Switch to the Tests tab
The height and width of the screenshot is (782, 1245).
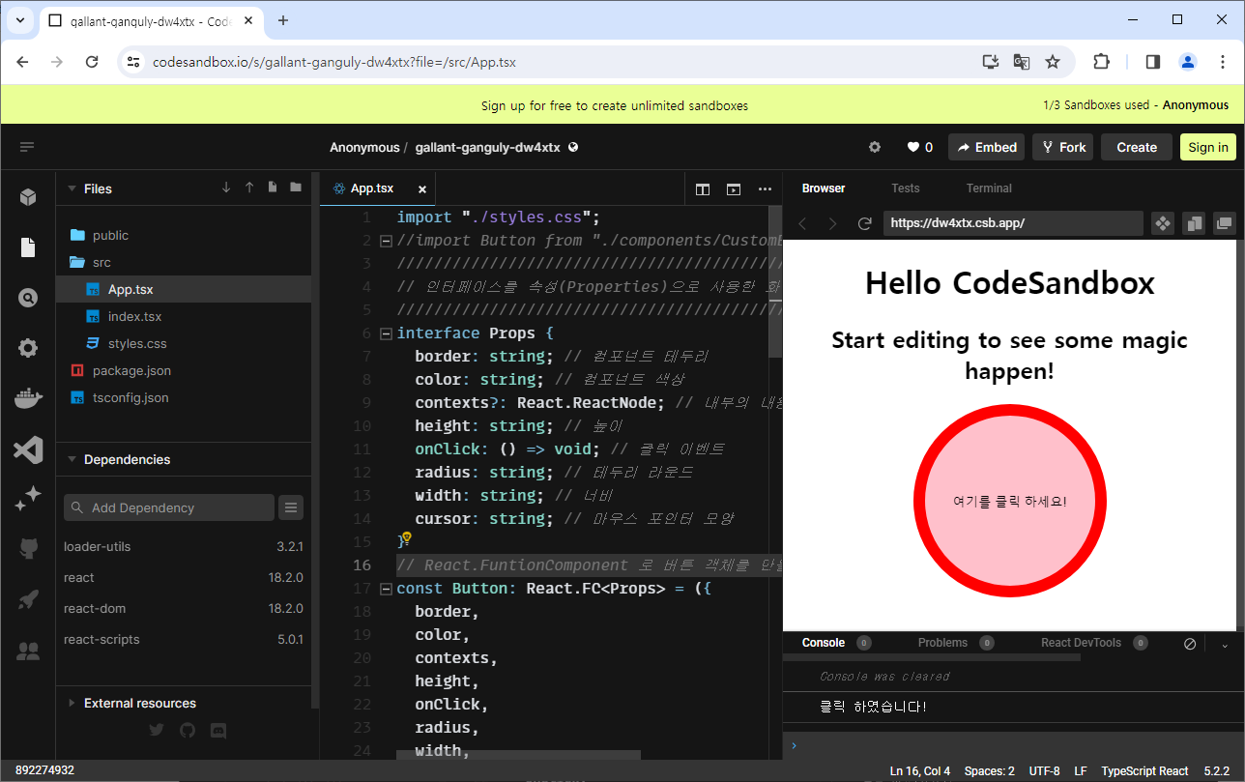906,188
